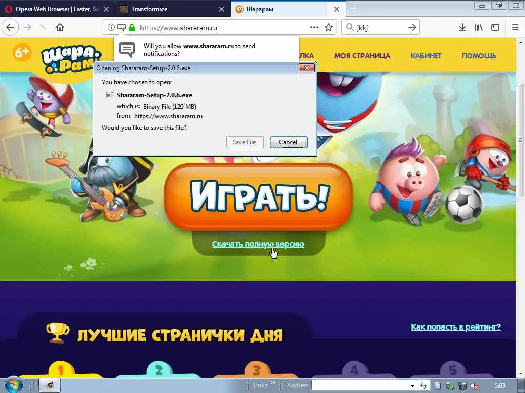Open ПОМОЩЬ menu item
Image resolution: width=525 pixels, height=393 pixels.
tap(479, 56)
